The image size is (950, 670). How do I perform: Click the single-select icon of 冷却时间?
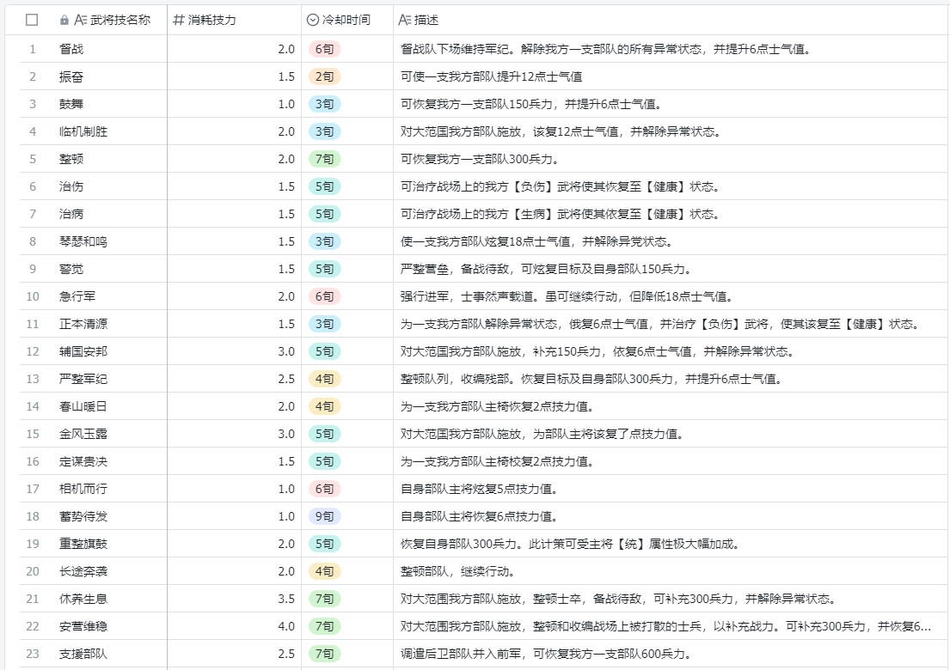[313, 20]
